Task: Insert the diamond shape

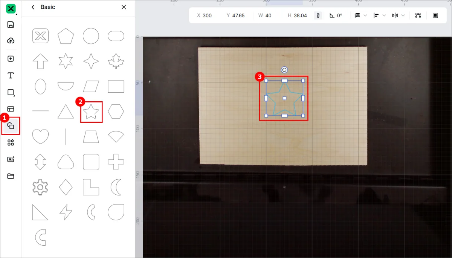Action: pos(66,187)
